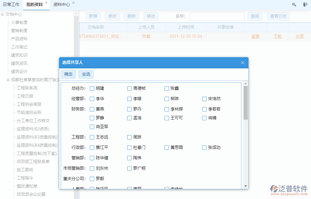This screenshot has height=199, width=311.
Task: Click the dialog scrollbar down arrow
Action: (x=245, y=186)
